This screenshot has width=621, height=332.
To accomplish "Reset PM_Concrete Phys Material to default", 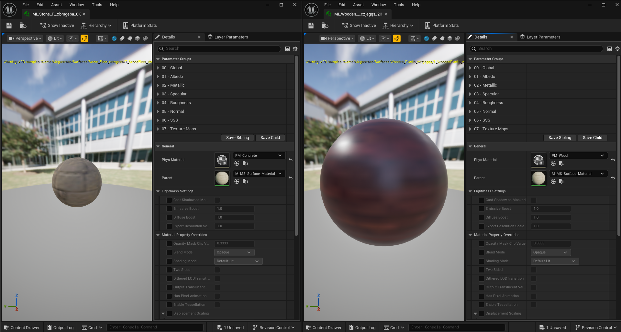I will pyautogui.click(x=291, y=160).
